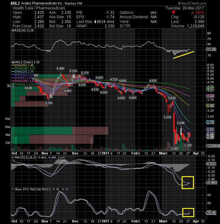Click the red down-triangle change indicator
This screenshot has height=224, width=220.
coord(173,13)
